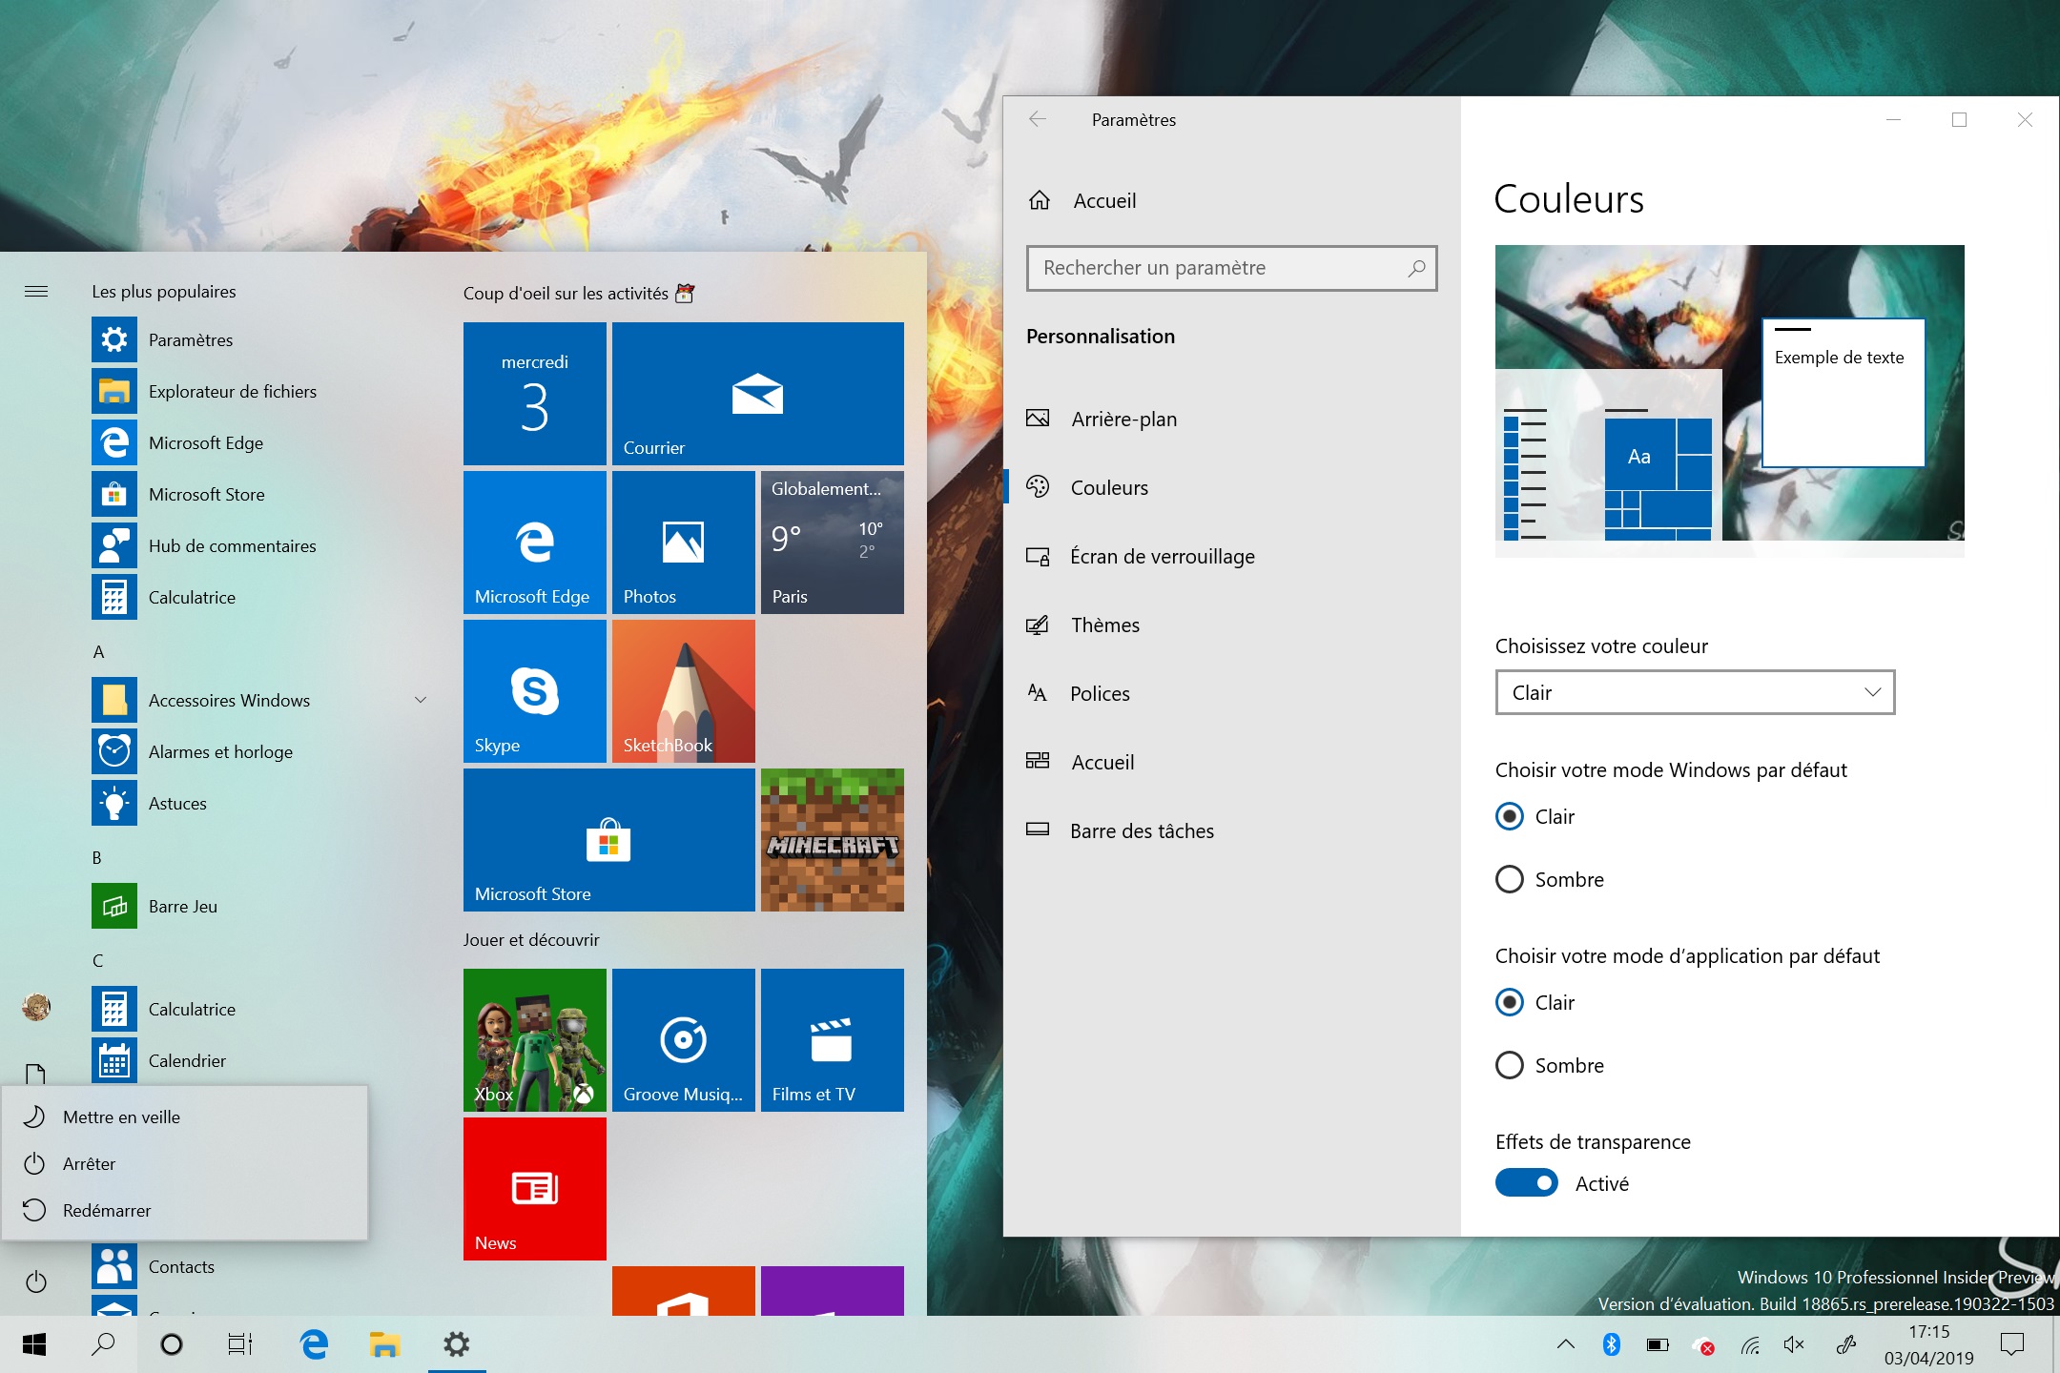Image resolution: width=2060 pixels, height=1373 pixels.
Task: Open Task View on the taskbar
Action: tap(239, 1344)
